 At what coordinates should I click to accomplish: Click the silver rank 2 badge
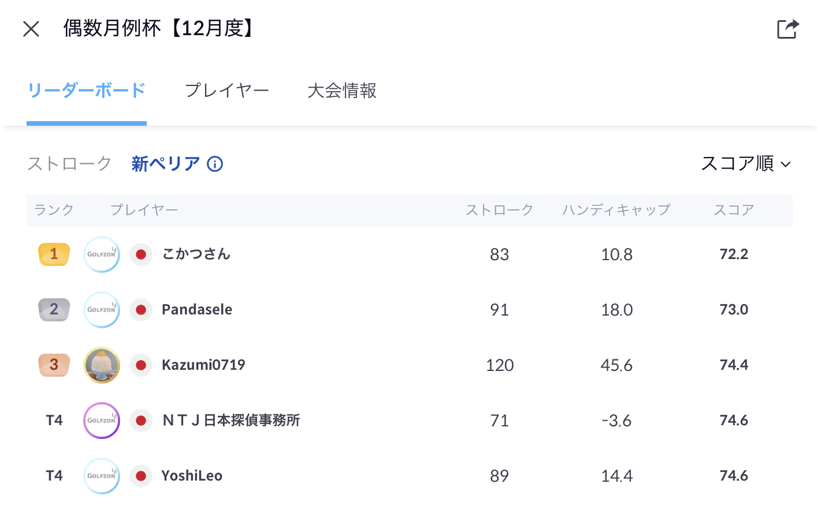54,310
